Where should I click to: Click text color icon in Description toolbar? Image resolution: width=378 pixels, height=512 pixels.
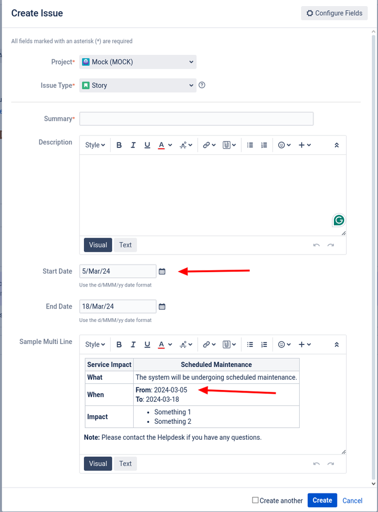(161, 145)
